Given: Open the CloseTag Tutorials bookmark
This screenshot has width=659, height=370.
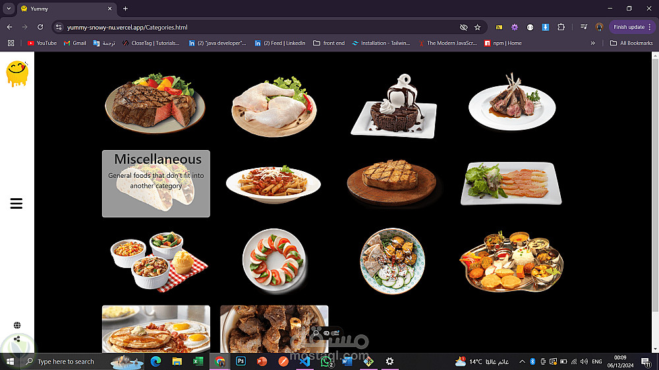Looking at the screenshot, I should coord(151,43).
